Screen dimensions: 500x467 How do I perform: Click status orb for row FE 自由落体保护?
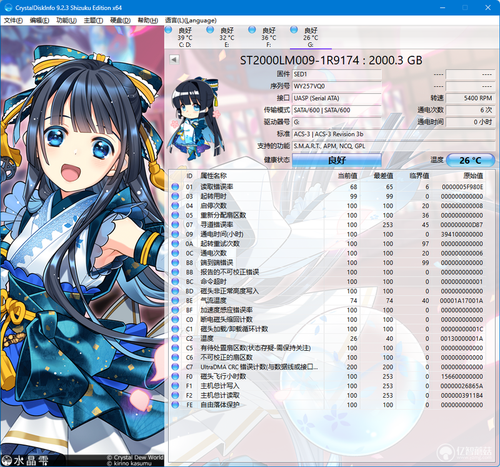point(175,405)
